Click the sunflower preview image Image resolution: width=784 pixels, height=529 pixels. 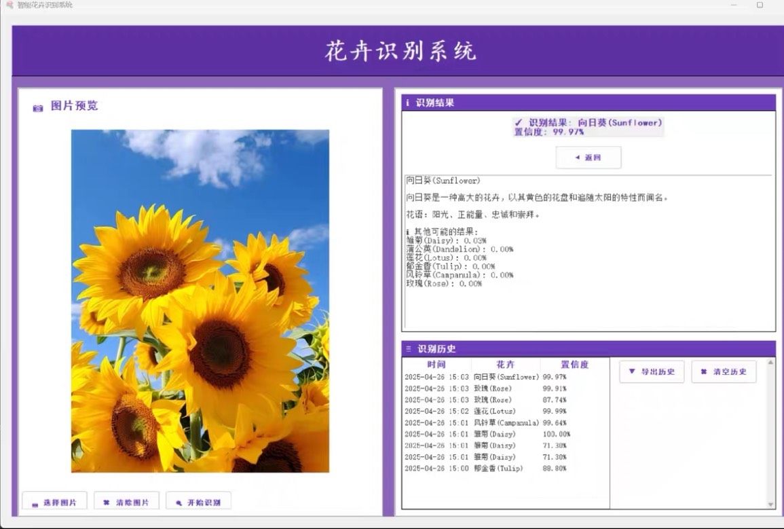pos(200,301)
